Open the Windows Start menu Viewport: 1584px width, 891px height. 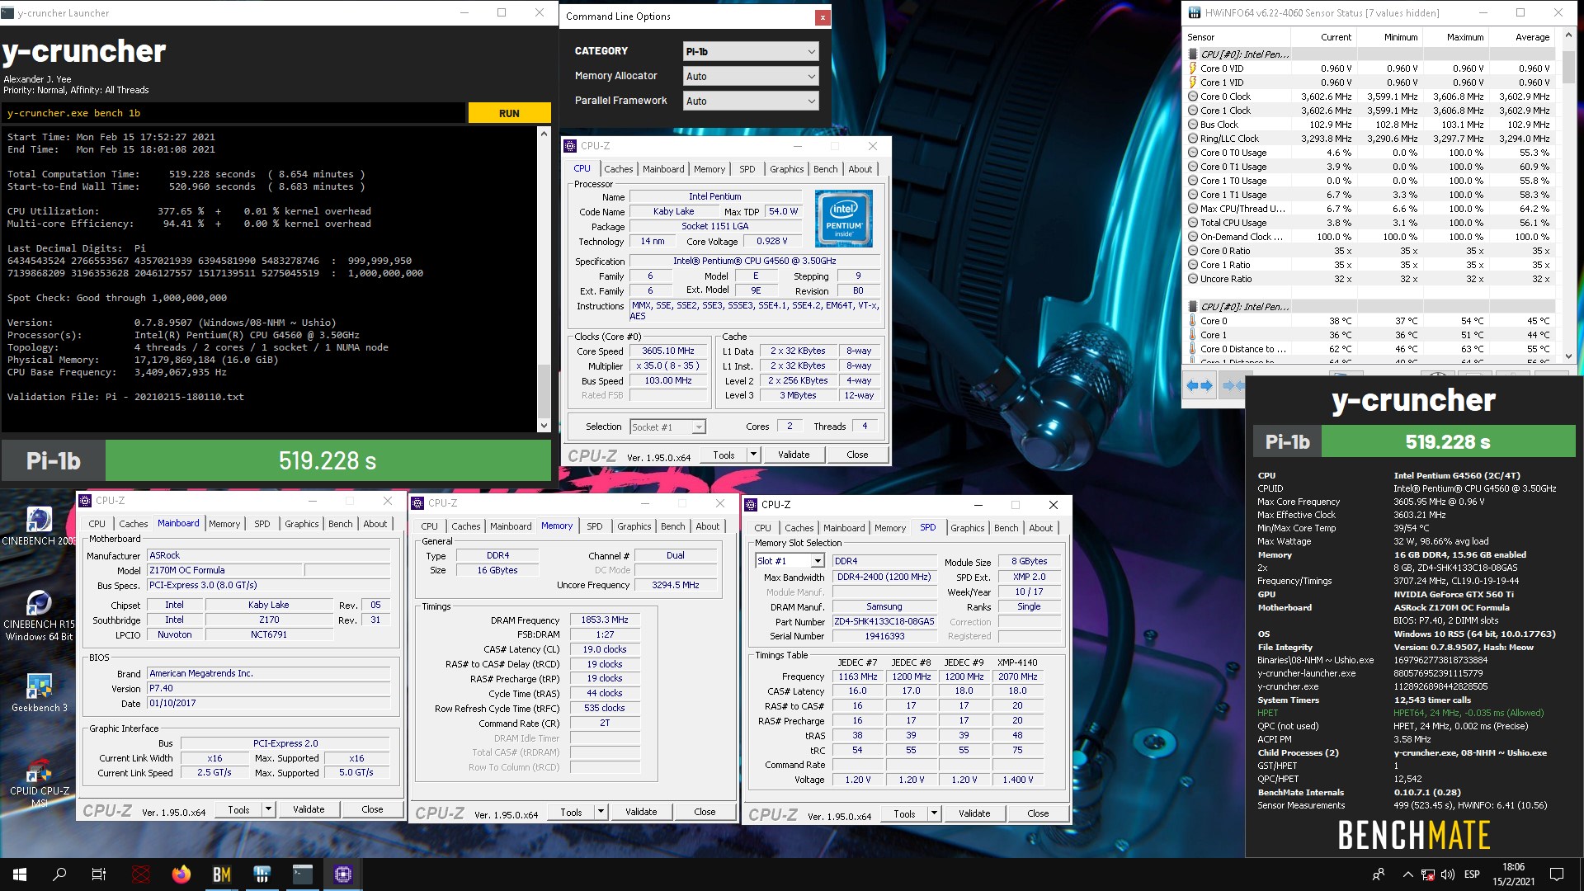tap(20, 874)
